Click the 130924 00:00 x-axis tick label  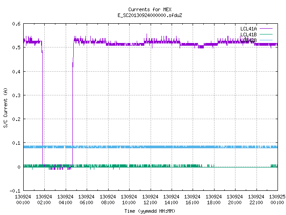pos(23,200)
